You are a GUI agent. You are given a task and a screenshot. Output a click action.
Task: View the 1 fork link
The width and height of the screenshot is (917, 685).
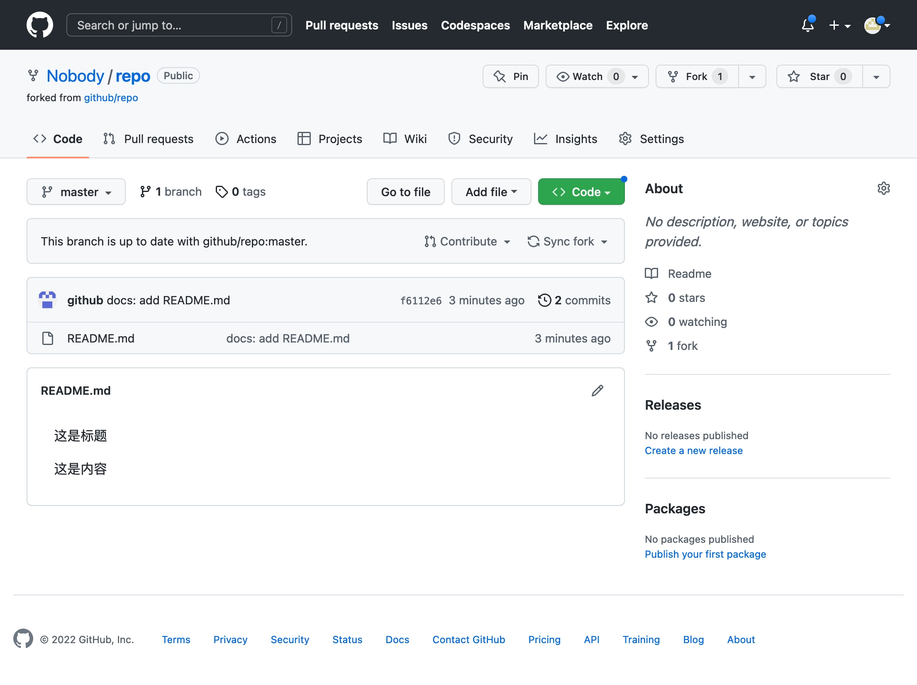click(x=672, y=346)
